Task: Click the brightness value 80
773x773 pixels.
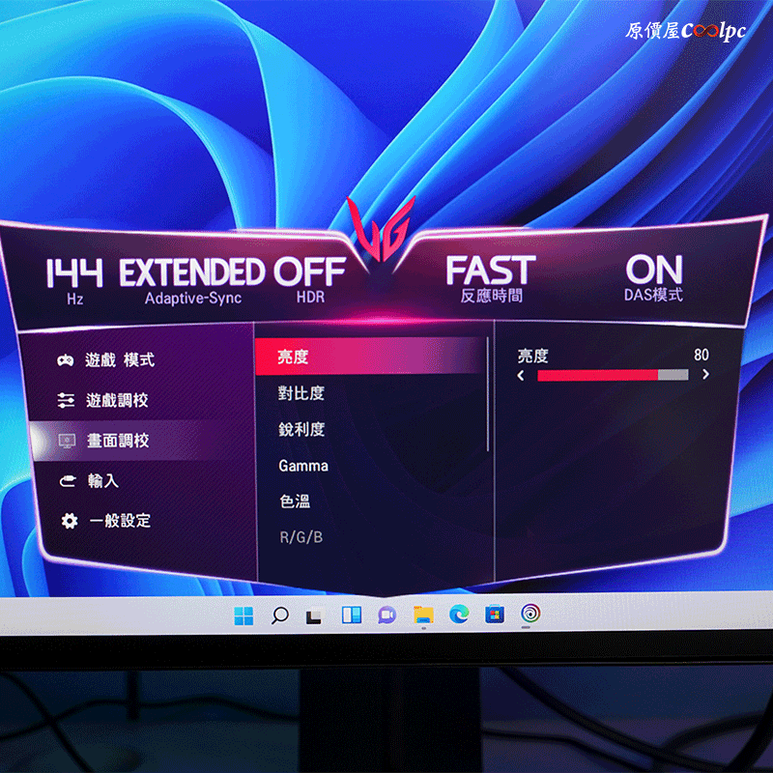Action: pos(701,355)
